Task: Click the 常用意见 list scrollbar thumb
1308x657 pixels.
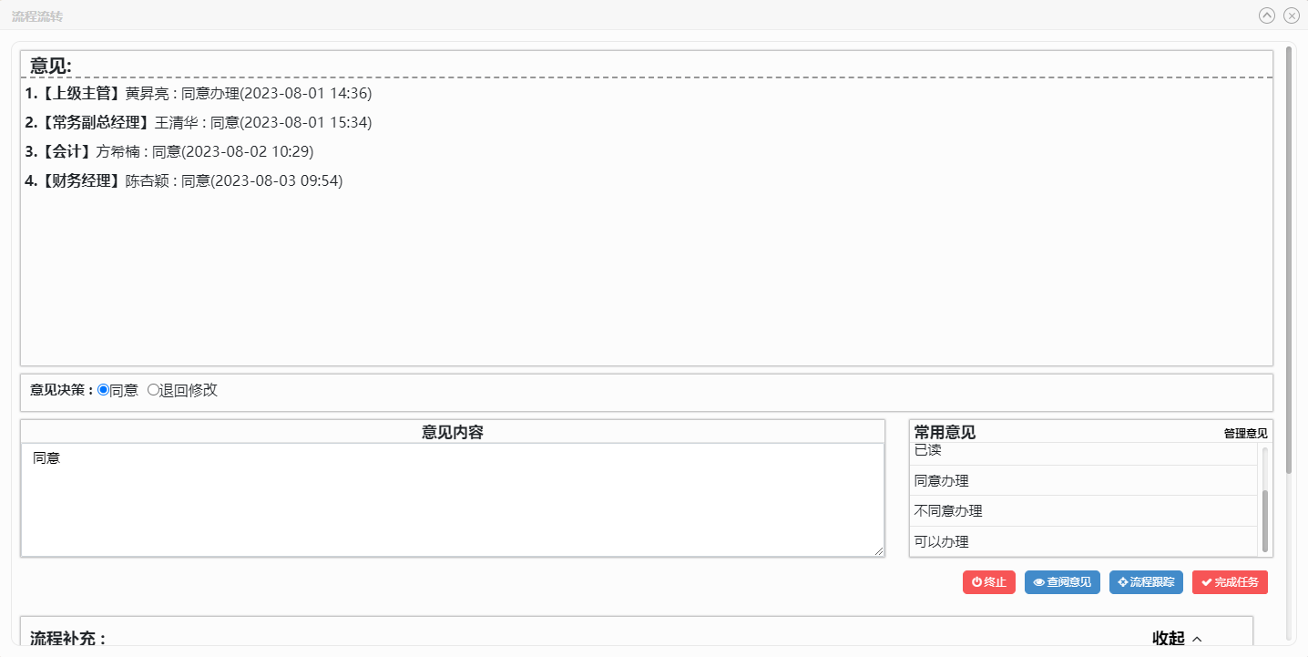Action: [x=1264, y=519]
